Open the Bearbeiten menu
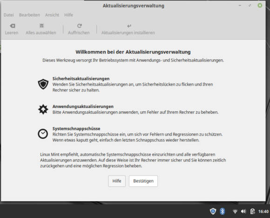This screenshot has width=270, height=218. [x=29, y=15]
